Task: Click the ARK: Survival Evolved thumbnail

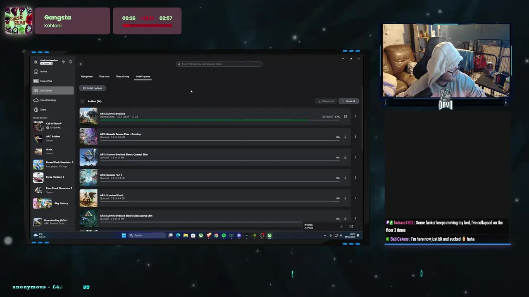Action: pos(88,116)
